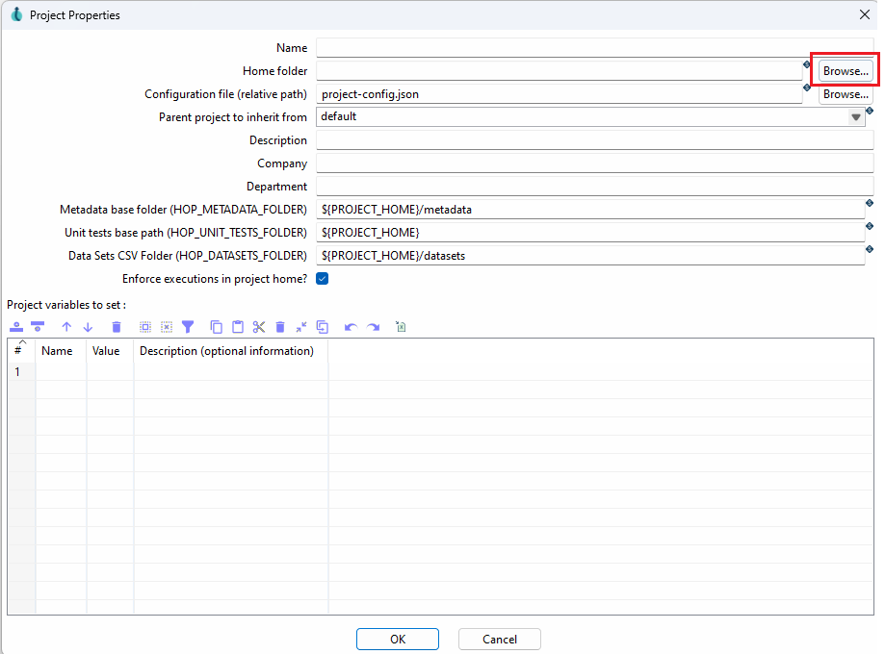
Task: Browse for the Home folder
Action: click(x=846, y=71)
